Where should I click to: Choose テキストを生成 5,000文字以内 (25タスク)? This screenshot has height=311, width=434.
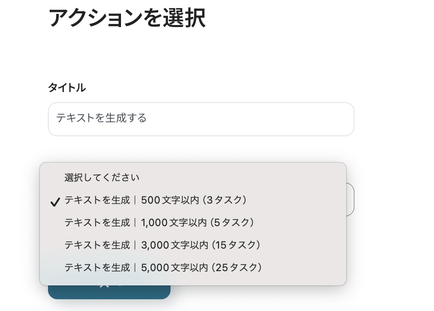tap(163, 268)
